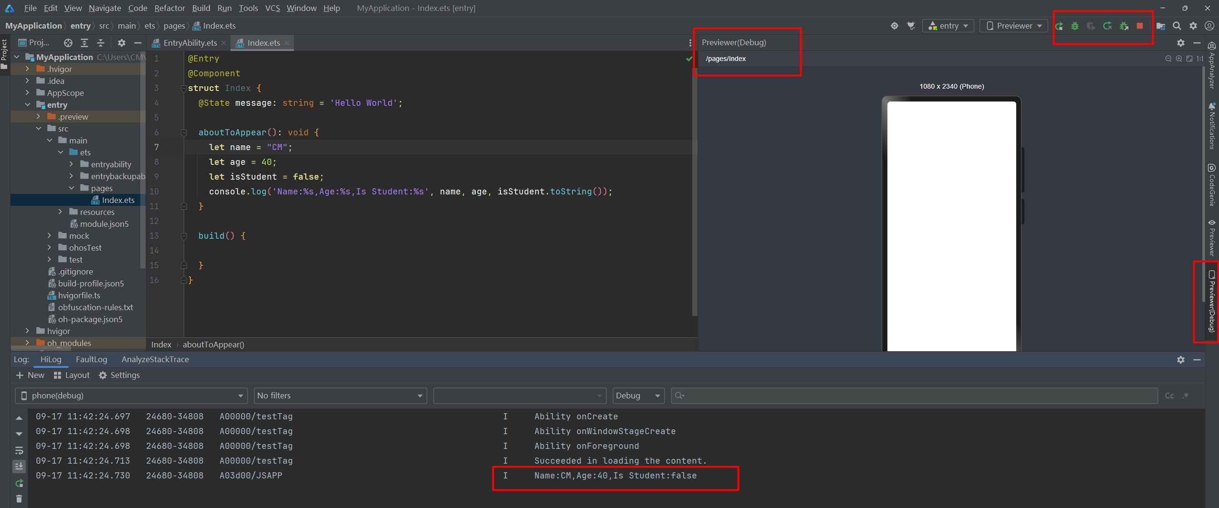Switch to the AnalyzeStackTrace tab
Viewport: 1219px width, 508px height.
(x=155, y=360)
